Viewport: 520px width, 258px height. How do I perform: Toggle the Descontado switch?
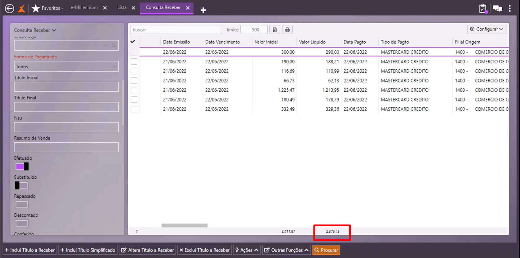pyautogui.click(x=22, y=223)
